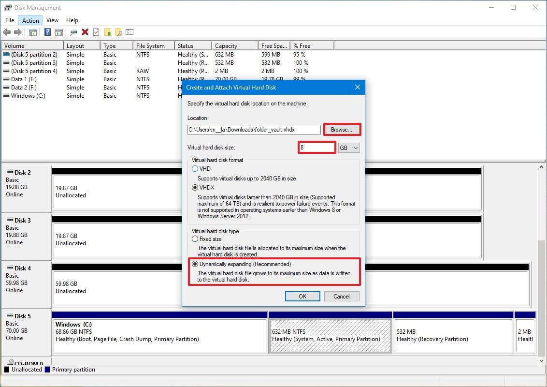547x387 pixels.
Task: Toggle the Show/Hide Action Pane toolbar icon
Action: coord(59,32)
